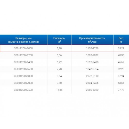
Task: Select size cell 350x1200x1000
Action: tap(23, 48)
